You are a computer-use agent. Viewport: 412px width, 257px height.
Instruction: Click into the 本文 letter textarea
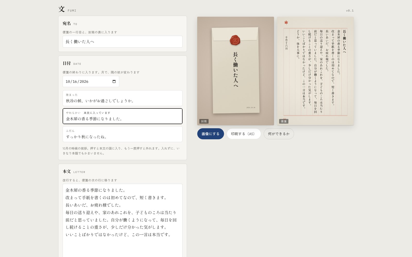tap(123, 220)
